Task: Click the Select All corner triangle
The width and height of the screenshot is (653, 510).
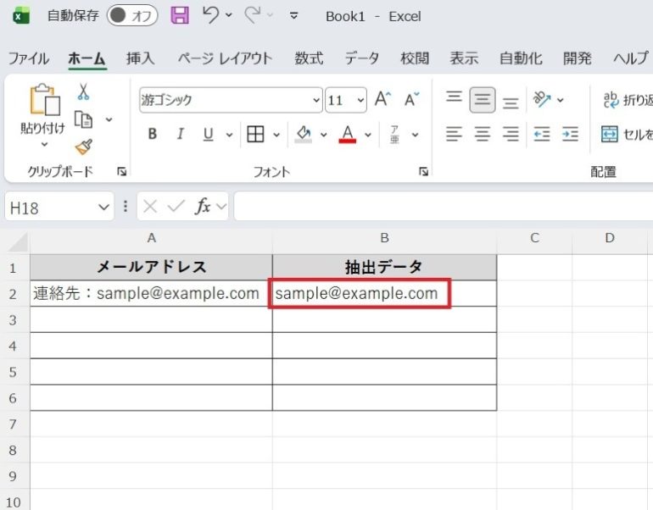Action: 17,241
